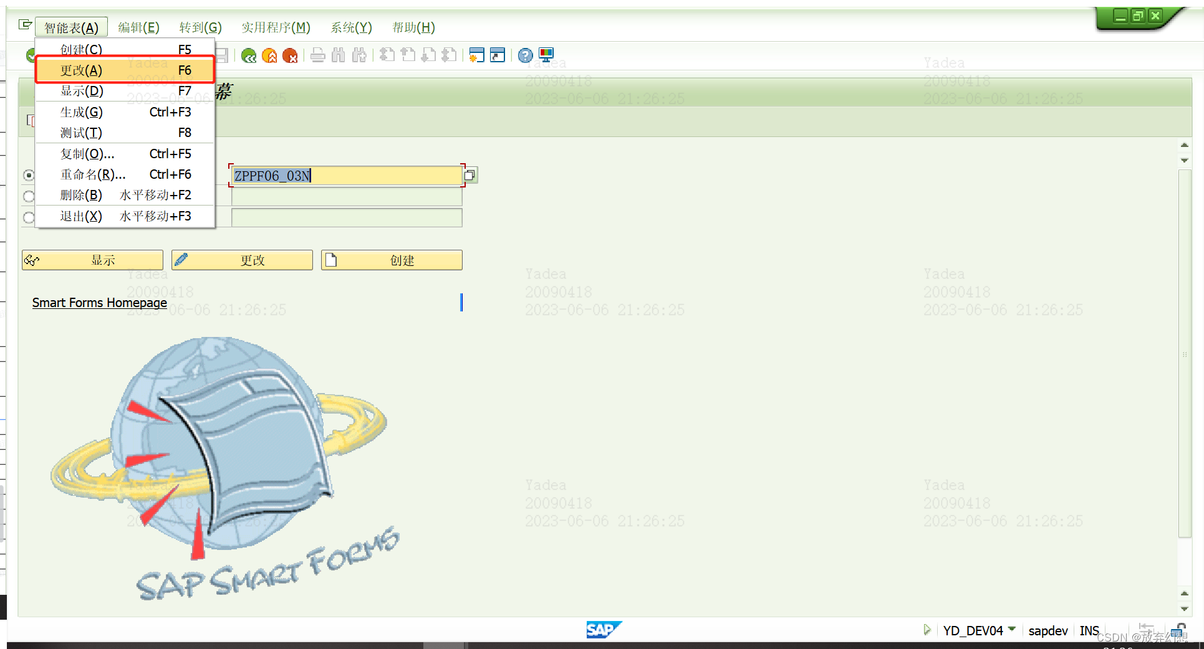Click the top scroll-up arrow of the scrollbar
Viewport: 1204px width, 649px height.
point(1185,145)
